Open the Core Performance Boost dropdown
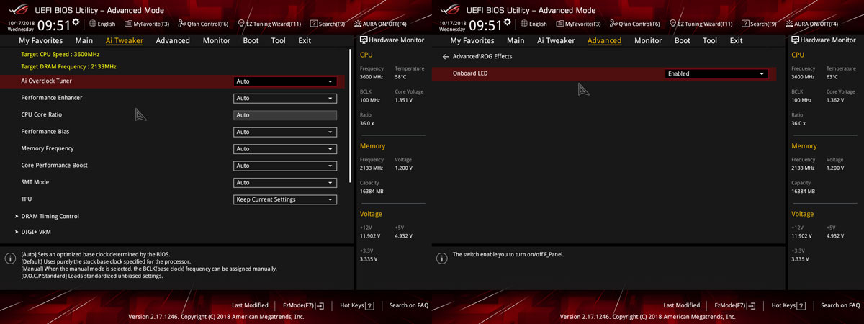 pos(285,166)
